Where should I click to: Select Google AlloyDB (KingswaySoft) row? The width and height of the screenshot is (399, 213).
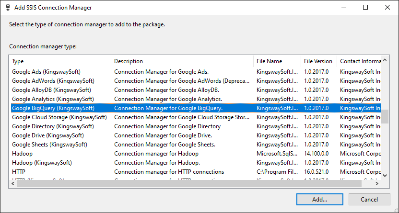(x=195, y=90)
